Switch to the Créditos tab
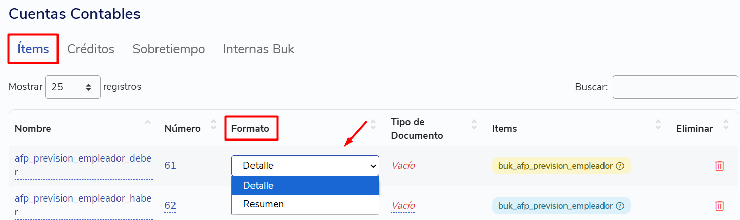The height and width of the screenshot is (220, 740). [91, 49]
